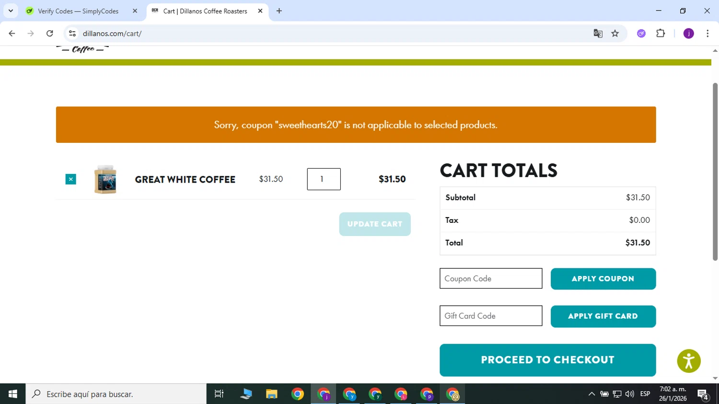Click the Update Cart button

point(375,224)
